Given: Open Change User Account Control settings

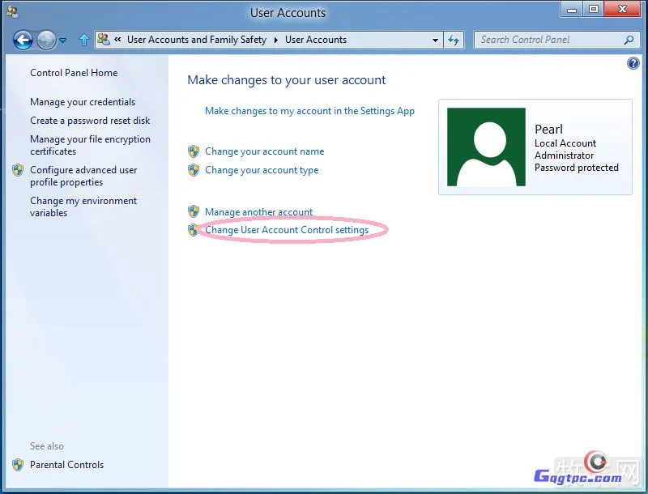Looking at the screenshot, I should coord(287,230).
